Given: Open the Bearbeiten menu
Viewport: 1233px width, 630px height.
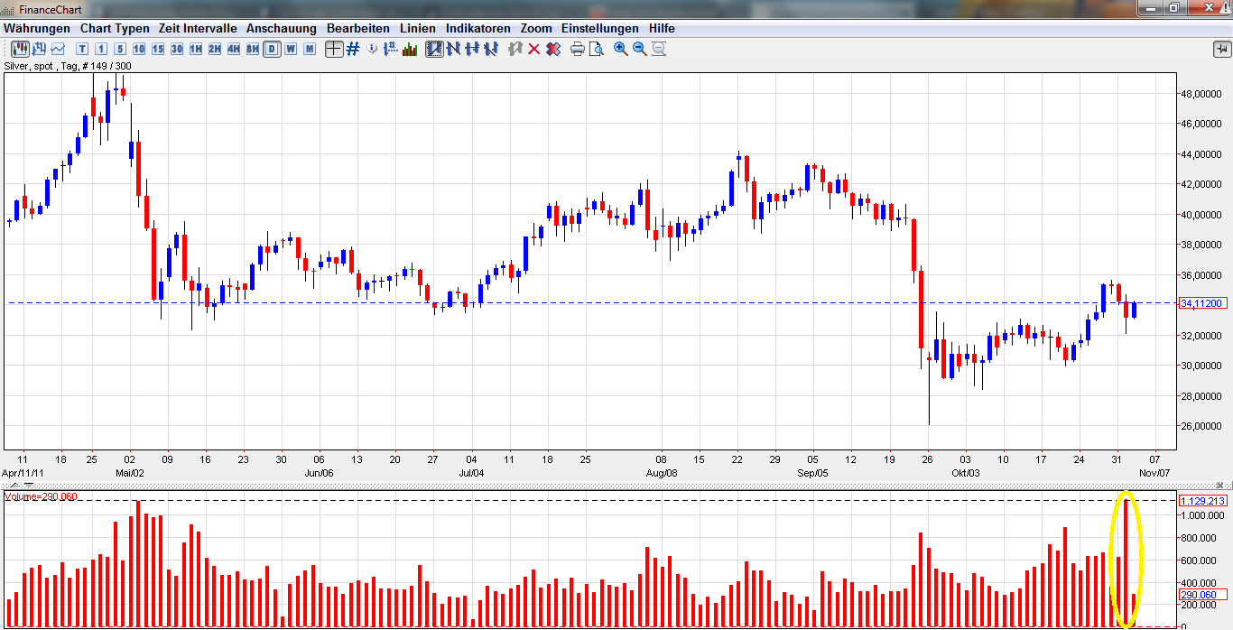Looking at the screenshot, I should (x=358, y=29).
